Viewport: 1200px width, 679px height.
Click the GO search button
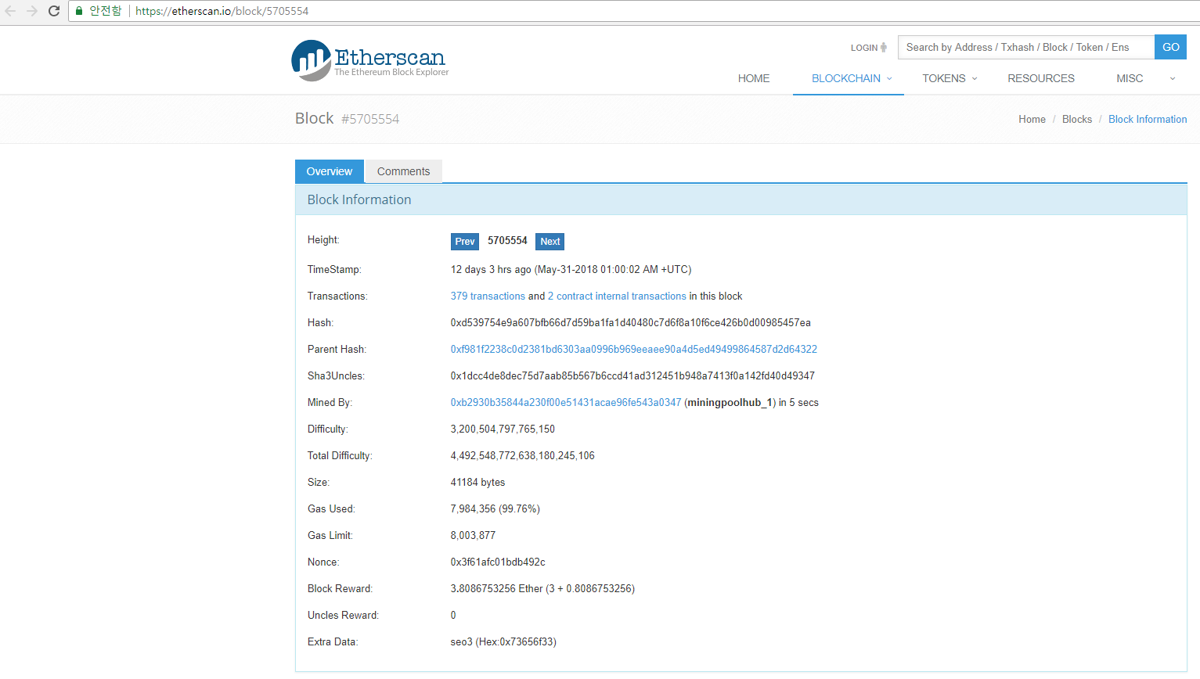coord(1170,47)
